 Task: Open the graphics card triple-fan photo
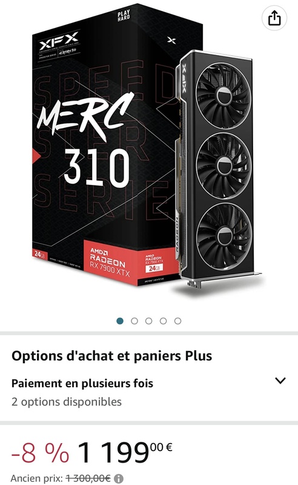pyautogui.click(x=219, y=170)
